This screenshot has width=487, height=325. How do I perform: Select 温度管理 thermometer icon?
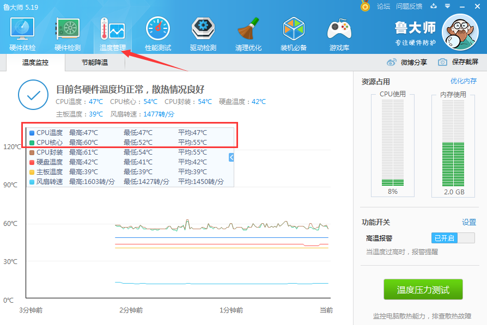coord(113,28)
